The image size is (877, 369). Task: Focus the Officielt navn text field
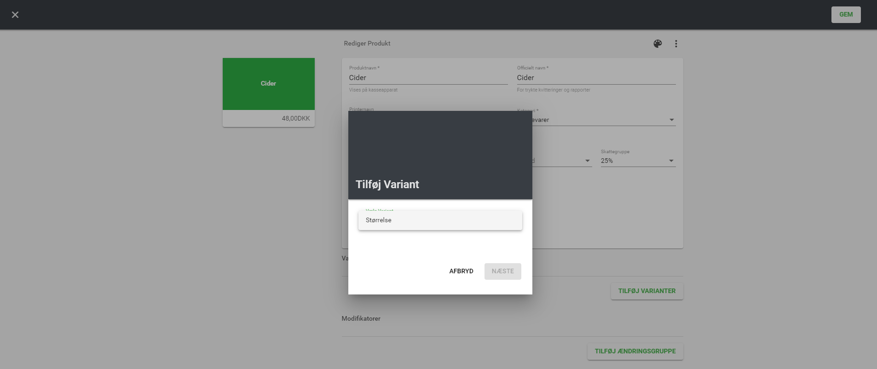596,78
